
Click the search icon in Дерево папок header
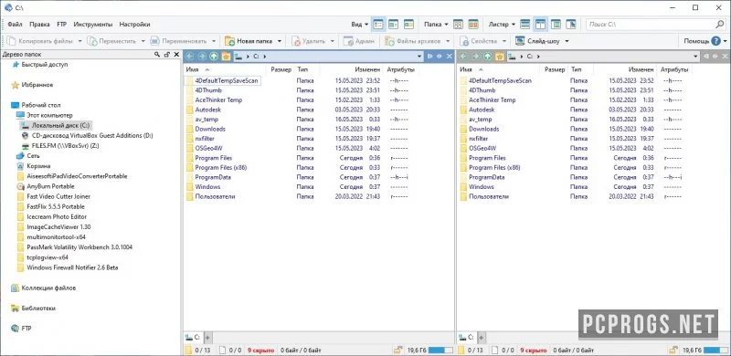[x=157, y=55]
